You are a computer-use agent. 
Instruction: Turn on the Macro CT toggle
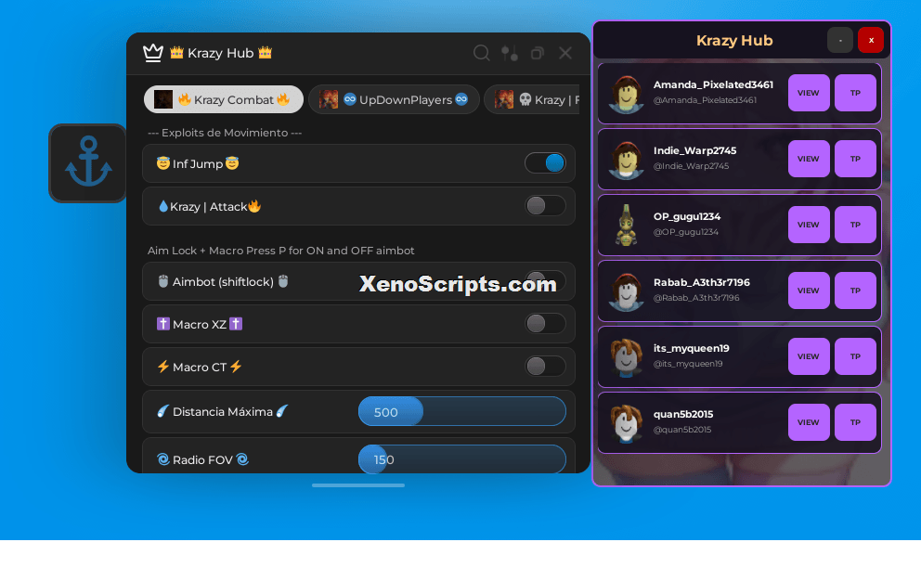[545, 367]
